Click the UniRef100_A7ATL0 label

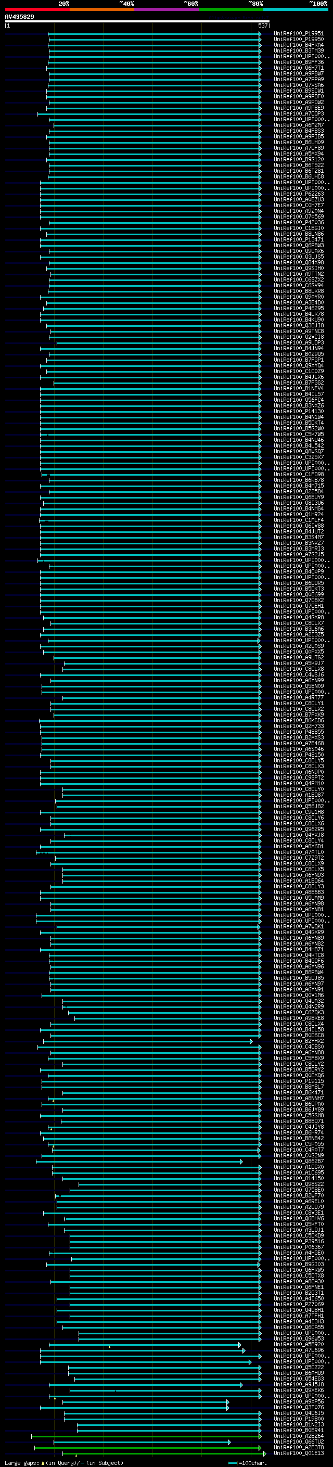(298, 852)
